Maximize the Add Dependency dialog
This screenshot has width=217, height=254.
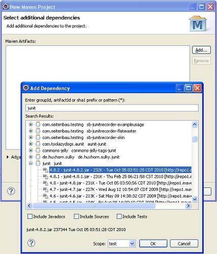pos(189,88)
